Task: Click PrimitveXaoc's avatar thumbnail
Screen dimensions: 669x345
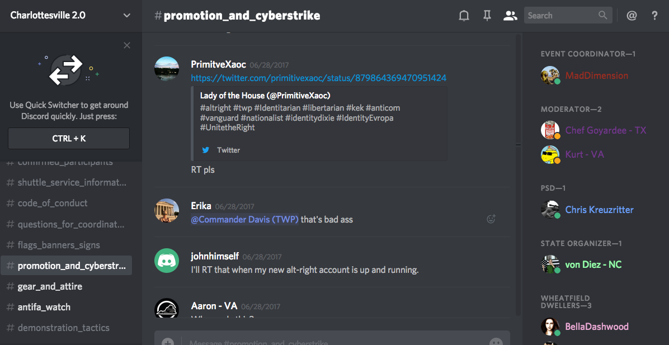Action: [x=167, y=69]
